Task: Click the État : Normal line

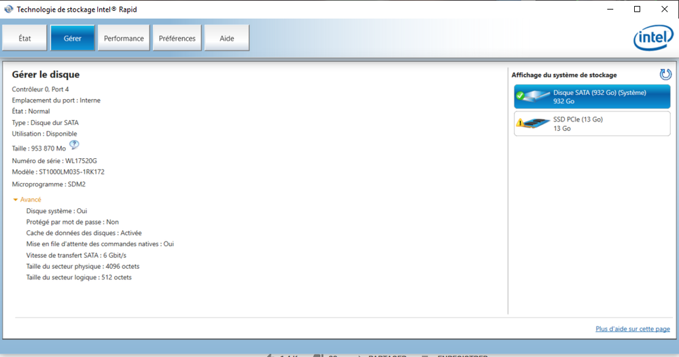Action: point(31,111)
